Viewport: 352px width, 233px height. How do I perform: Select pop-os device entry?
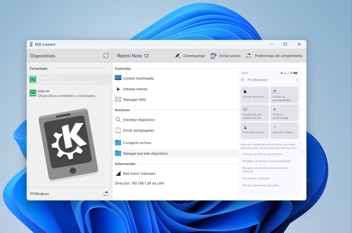point(69,93)
